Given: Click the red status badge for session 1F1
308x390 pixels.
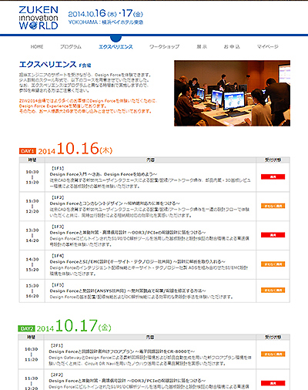Looking at the screenshot, I should pos(273,177).
